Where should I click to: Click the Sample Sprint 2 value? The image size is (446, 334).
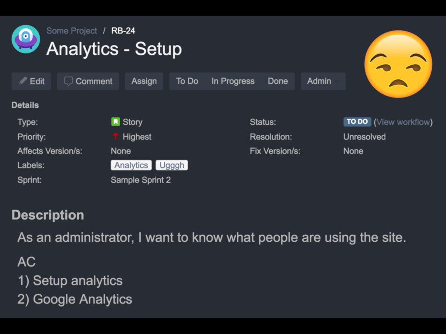[x=141, y=180]
